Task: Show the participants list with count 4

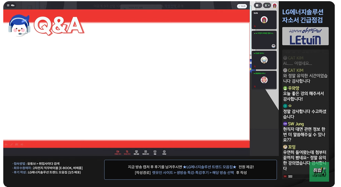Action: tap(267, 5)
